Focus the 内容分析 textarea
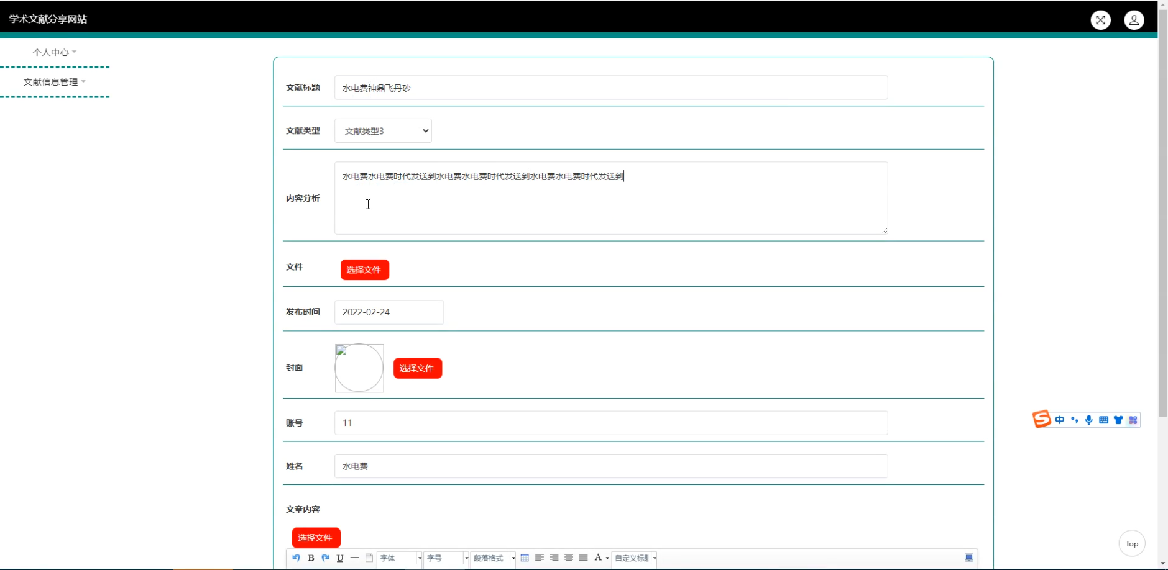 pyautogui.click(x=611, y=198)
